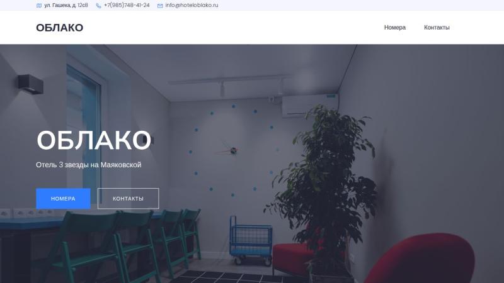The width and height of the screenshot is (504, 283).
Task: Click the envelope icon before the email
Action: (x=160, y=6)
